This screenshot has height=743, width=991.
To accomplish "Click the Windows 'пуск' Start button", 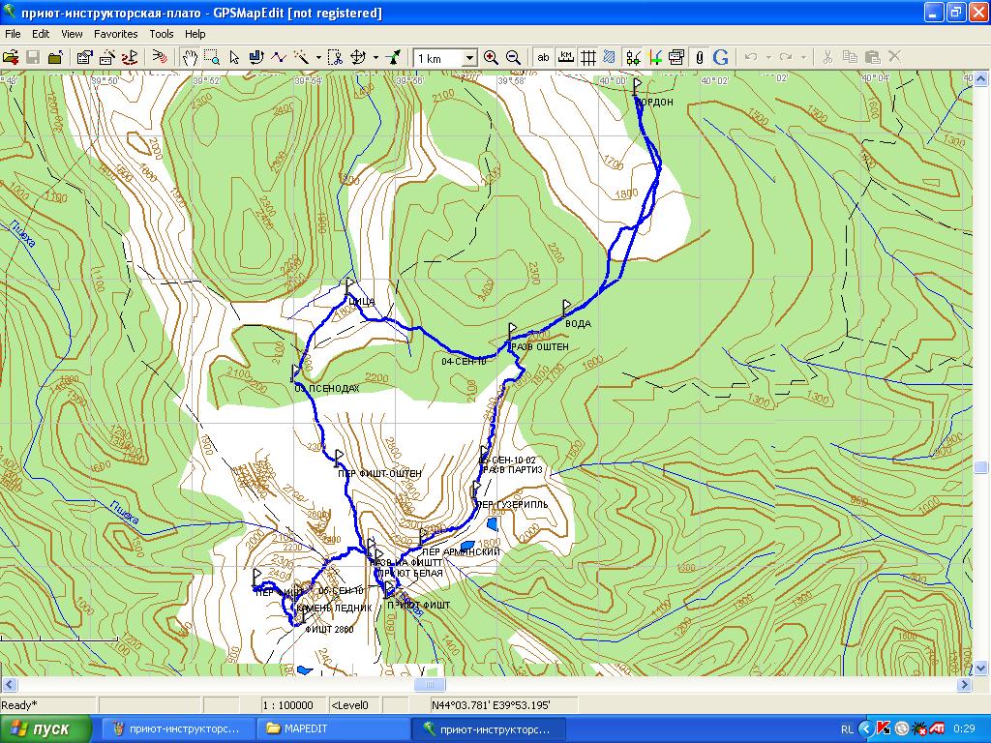I will coord(45,728).
